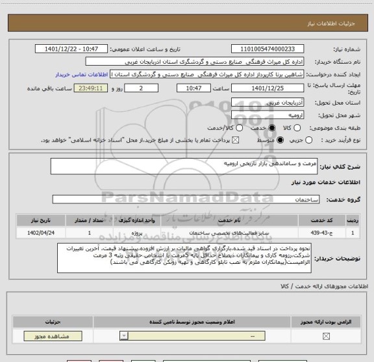Click the request creator field
This screenshot has height=362, width=374.
click(x=206, y=75)
